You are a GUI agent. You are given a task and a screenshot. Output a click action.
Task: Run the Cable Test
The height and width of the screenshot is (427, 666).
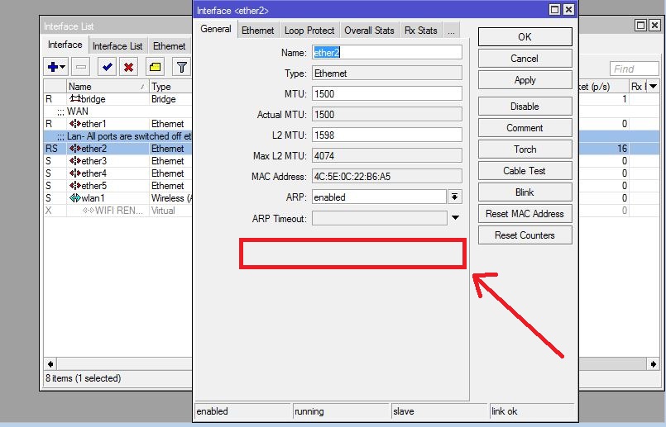[525, 171]
